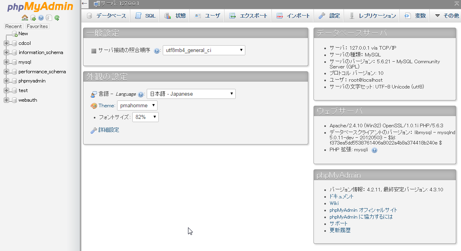Click the Home icon in the sidebar
Image resolution: width=461 pixels, height=251 pixels.
coord(25,18)
